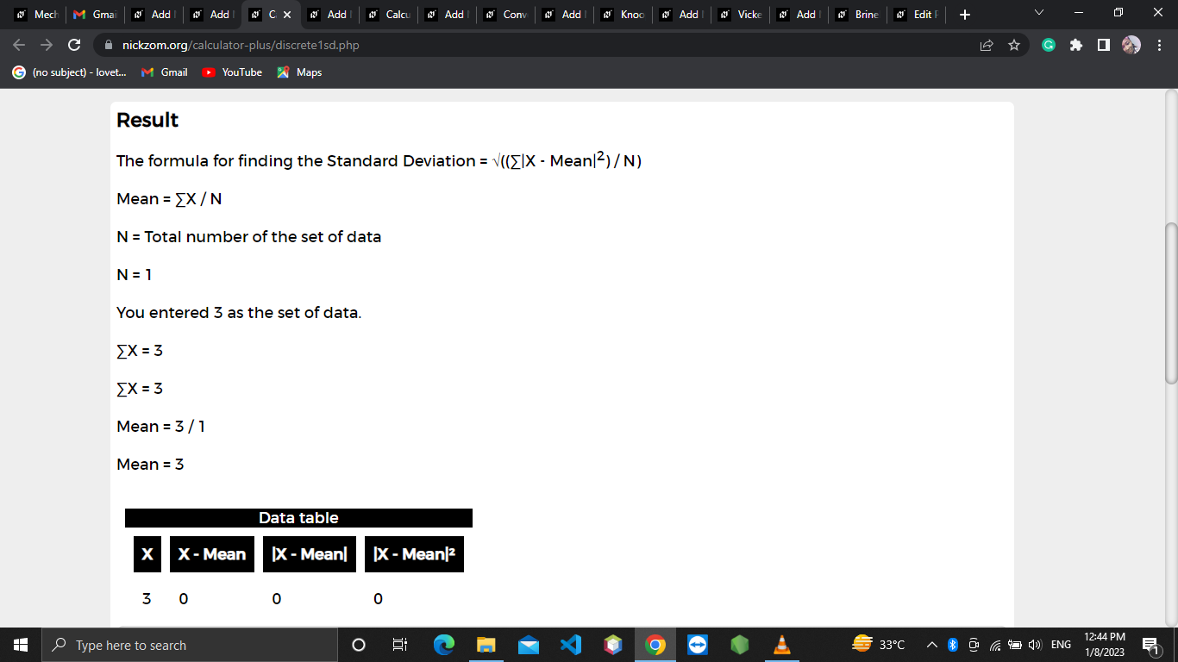Switch to the Brine tab
The height and width of the screenshot is (662, 1178).
[x=857, y=15]
